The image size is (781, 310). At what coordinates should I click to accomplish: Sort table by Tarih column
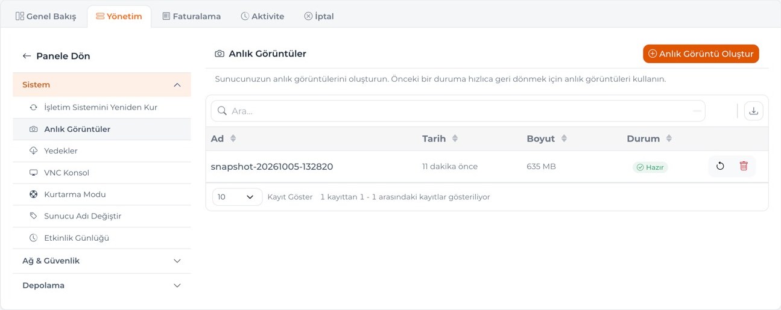tap(440, 138)
